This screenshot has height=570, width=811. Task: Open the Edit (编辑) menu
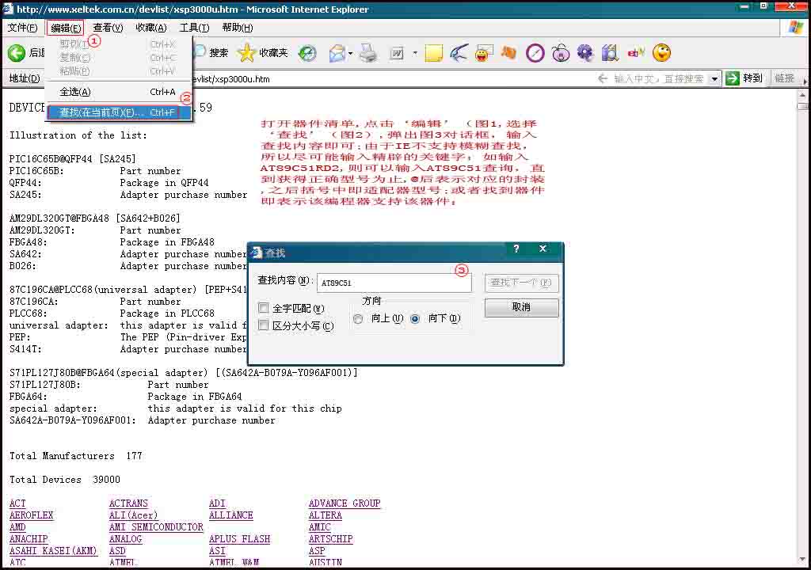coord(66,28)
